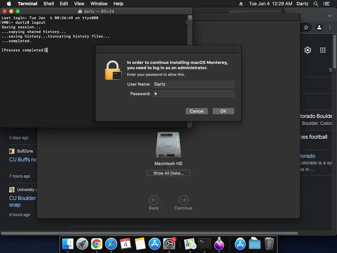This screenshot has width=337, height=253.
Task: Click the Chrome horizontal scrollbar
Action: (149, 233)
